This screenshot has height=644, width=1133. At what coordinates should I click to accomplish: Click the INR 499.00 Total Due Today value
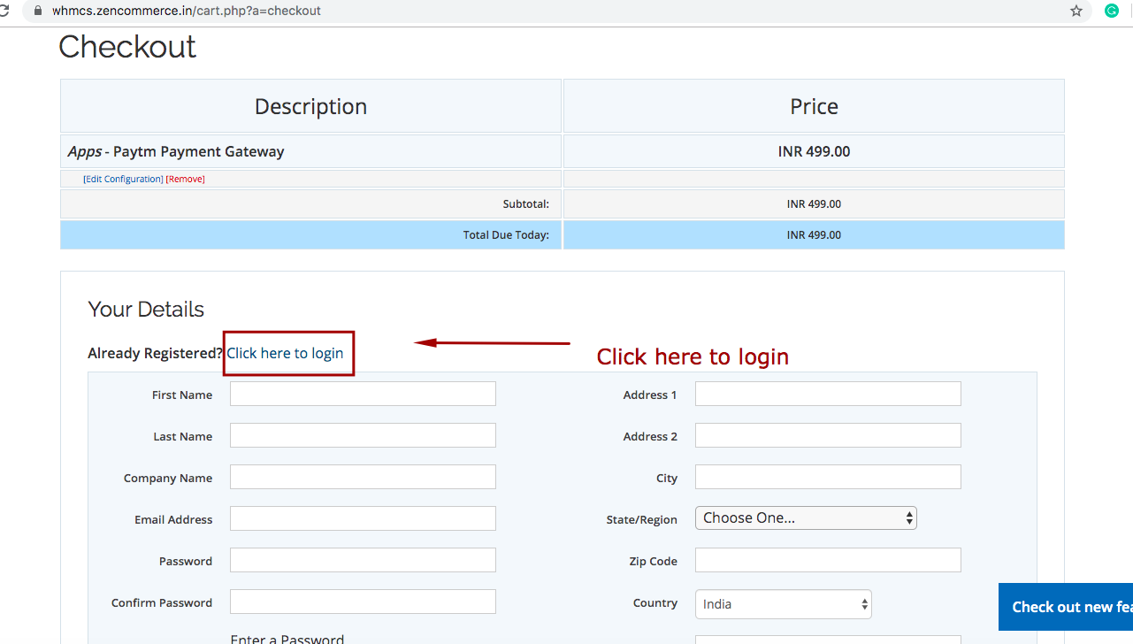(x=814, y=235)
